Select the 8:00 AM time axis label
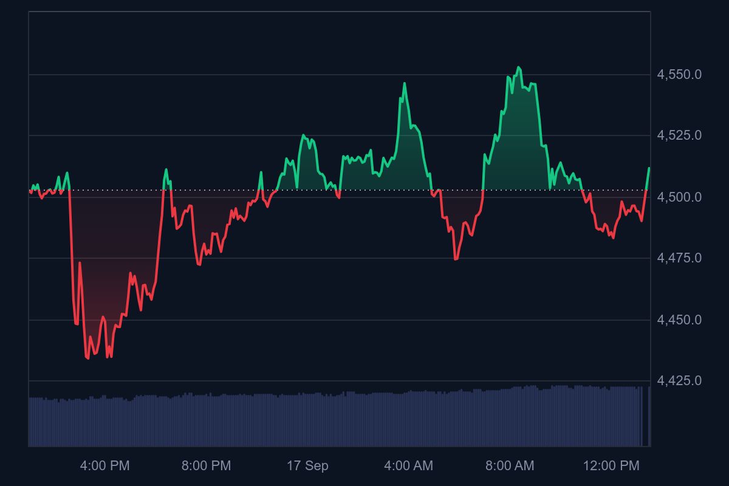Viewport: 729px width, 486px height. pos(510,466)
